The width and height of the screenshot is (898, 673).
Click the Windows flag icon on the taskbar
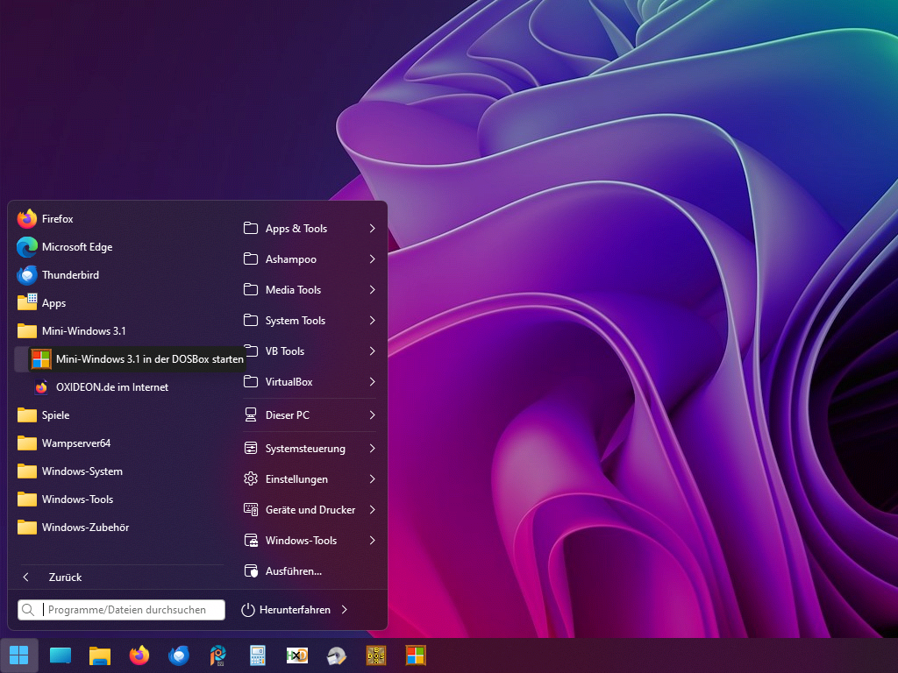pos(416,655)
